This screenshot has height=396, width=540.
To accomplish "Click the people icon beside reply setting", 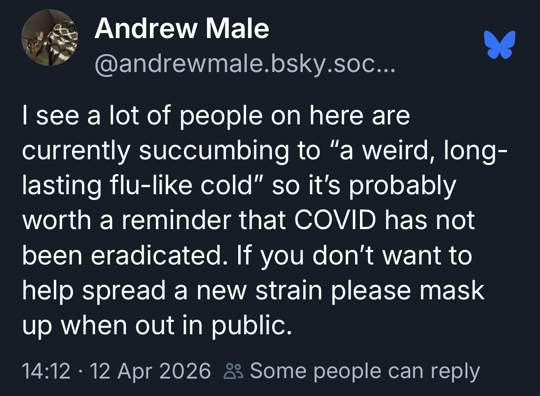I will [234, 372].
